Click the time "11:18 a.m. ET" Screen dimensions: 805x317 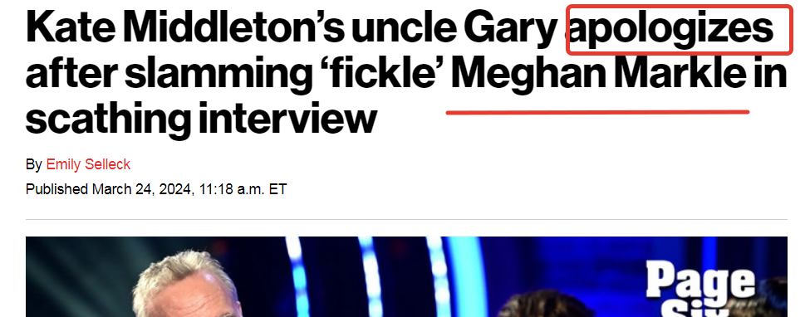pos(243,189)
